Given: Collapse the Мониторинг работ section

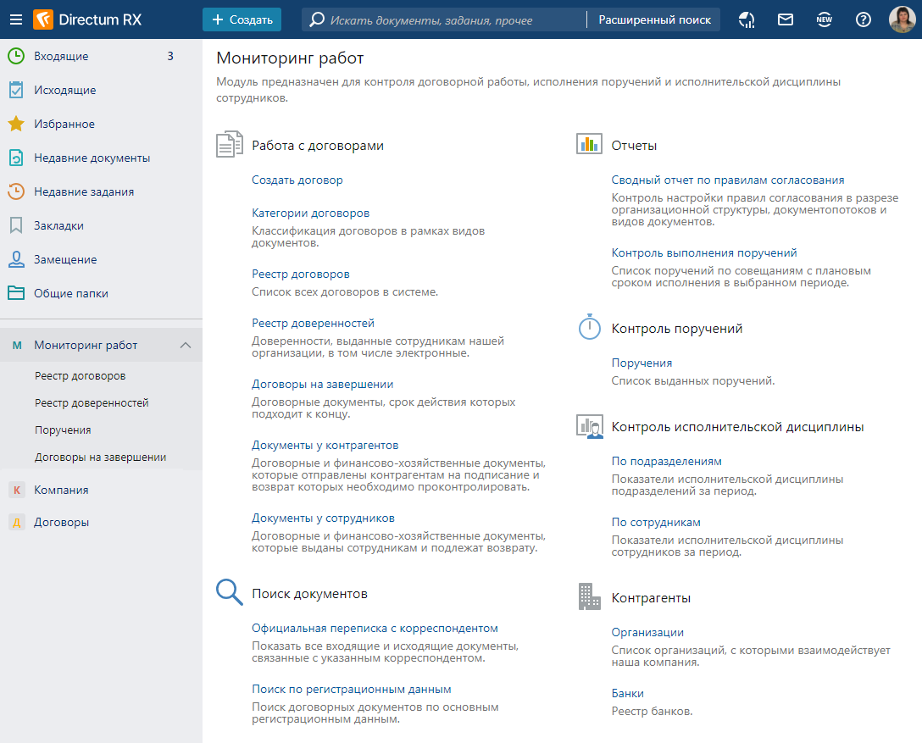Looking at the screenshot, I should (x=186, y=345).
